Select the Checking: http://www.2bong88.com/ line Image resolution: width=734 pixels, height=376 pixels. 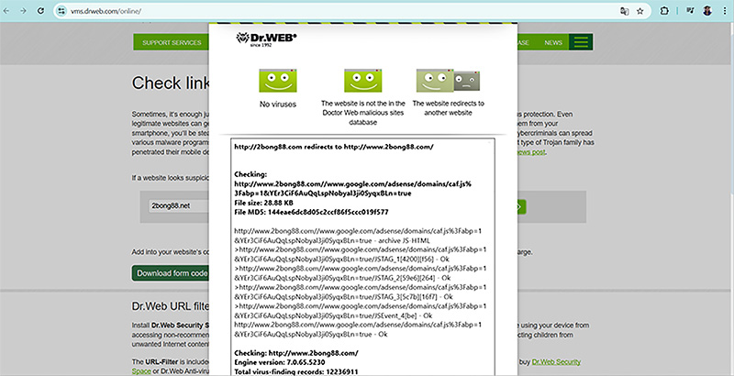click(296, 353)
